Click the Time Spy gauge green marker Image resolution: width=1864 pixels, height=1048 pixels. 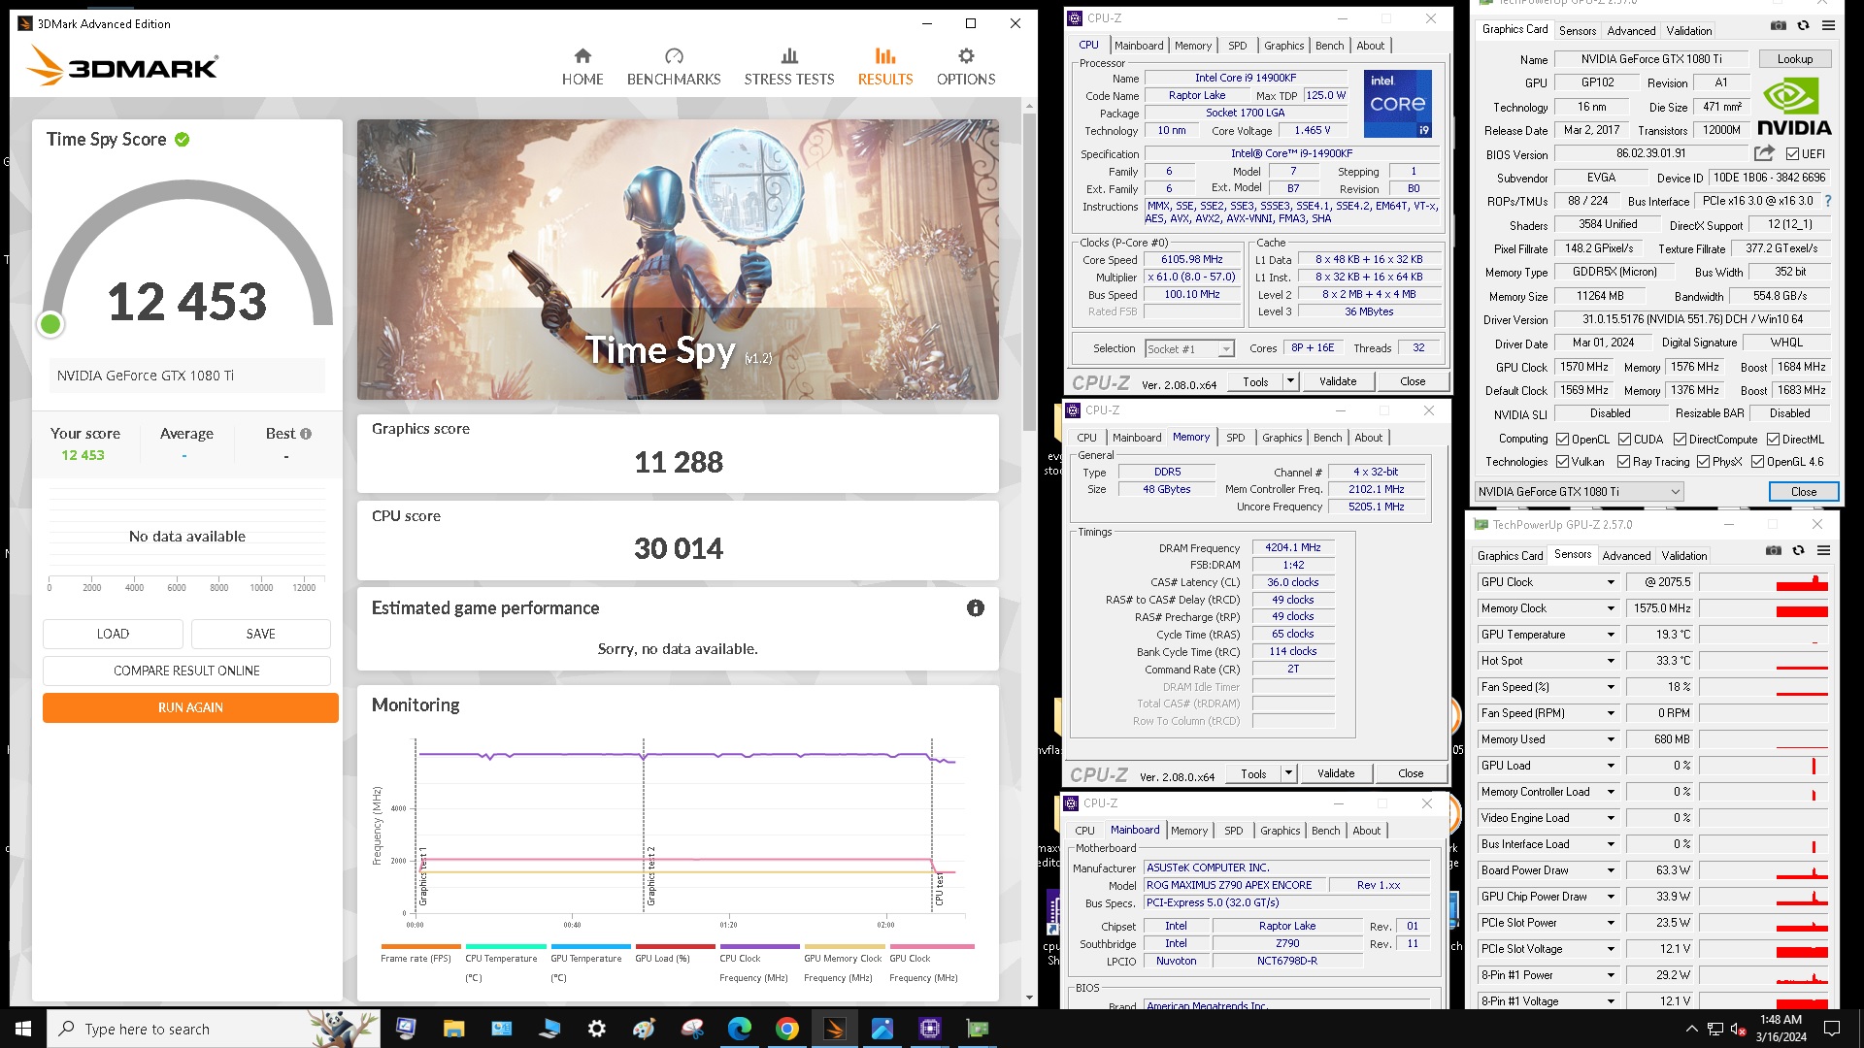50,324
